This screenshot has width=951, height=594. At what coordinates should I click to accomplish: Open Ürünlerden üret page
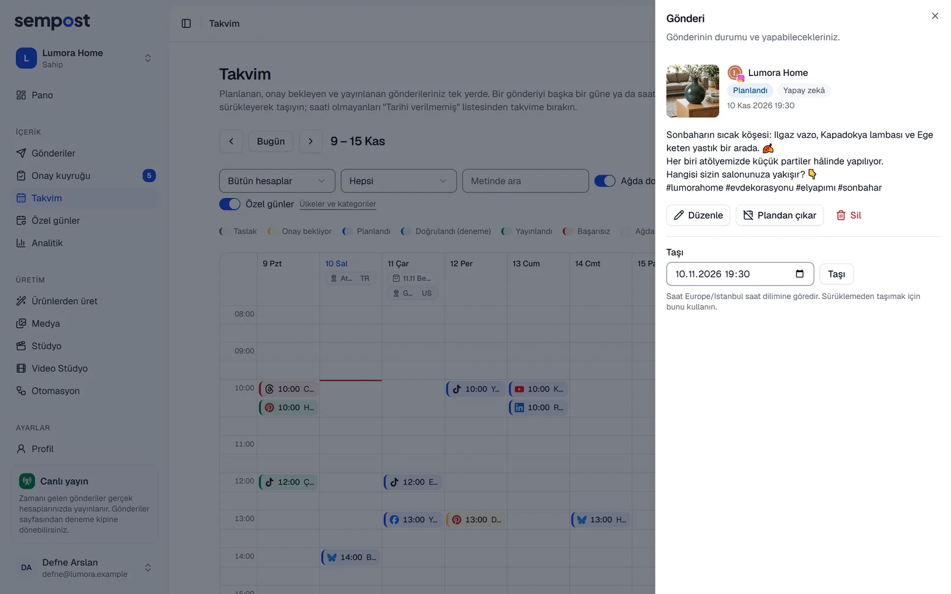click(x=85, y=301)
